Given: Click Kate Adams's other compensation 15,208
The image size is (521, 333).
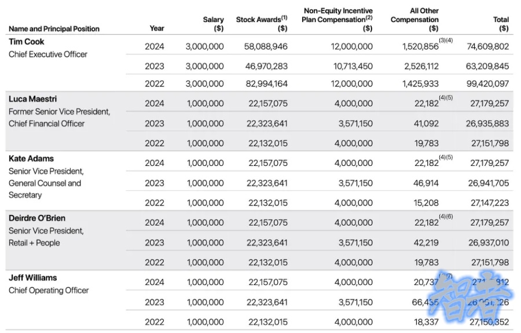Looking at the screenshot, I should [x=426, y=203].
